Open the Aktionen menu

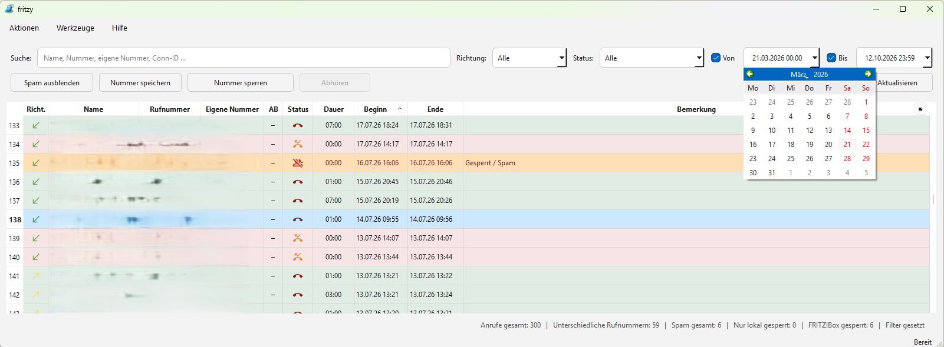[24, 28]
